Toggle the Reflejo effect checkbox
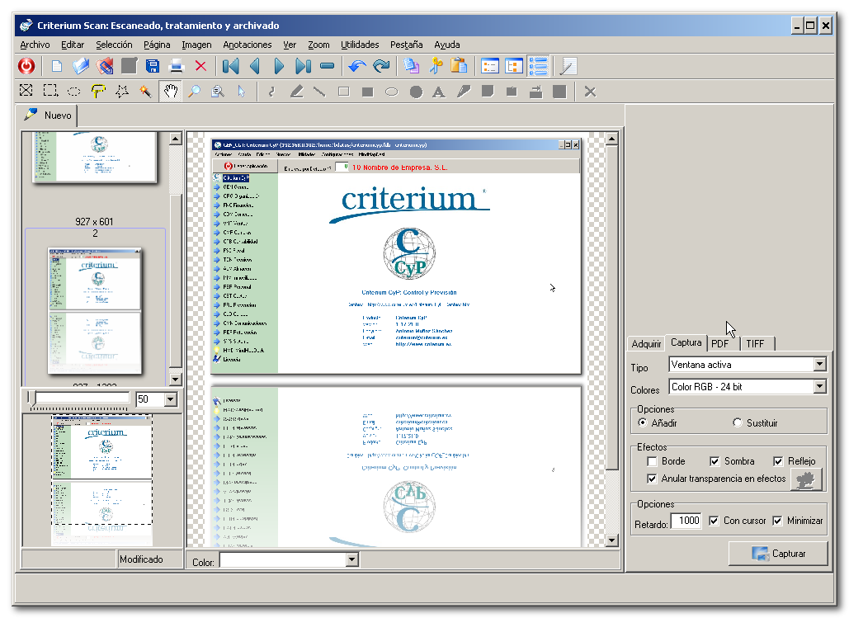This screenshot has height=618, width=849. 778,461
